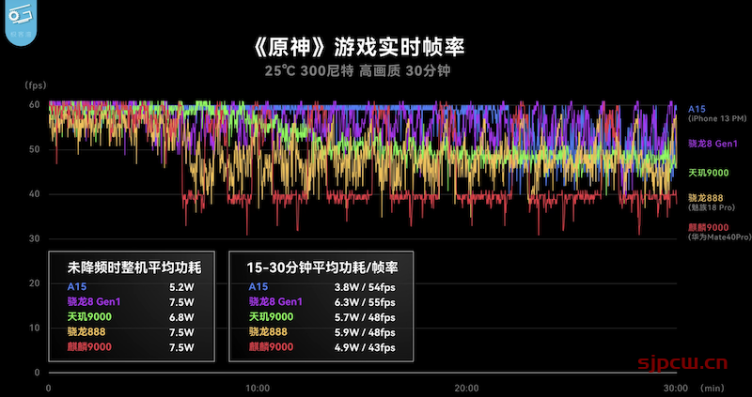Click the 4.9W / 43fps value
752x397 pixels.
click(x=365, y=347)
